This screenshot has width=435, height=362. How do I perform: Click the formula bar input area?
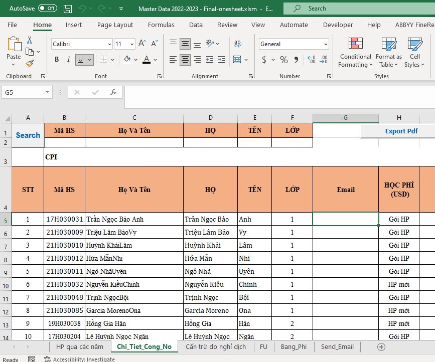[279, 97]
